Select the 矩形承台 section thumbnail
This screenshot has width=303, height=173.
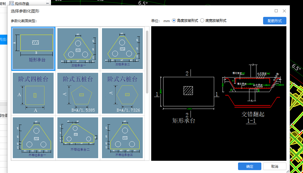pyautogui.click(x=33, y=49)
